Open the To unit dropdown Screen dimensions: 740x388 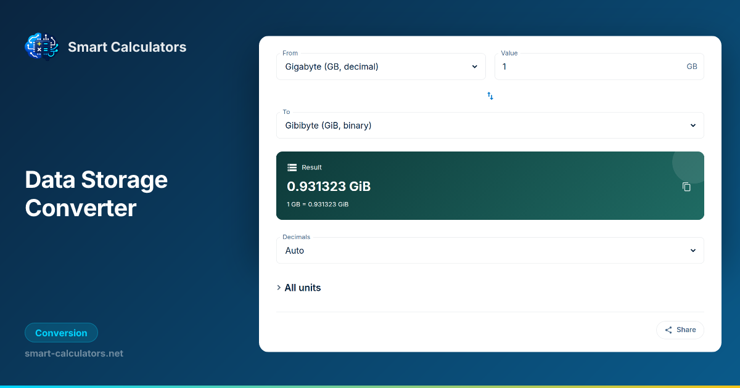(x=490, y=126)
